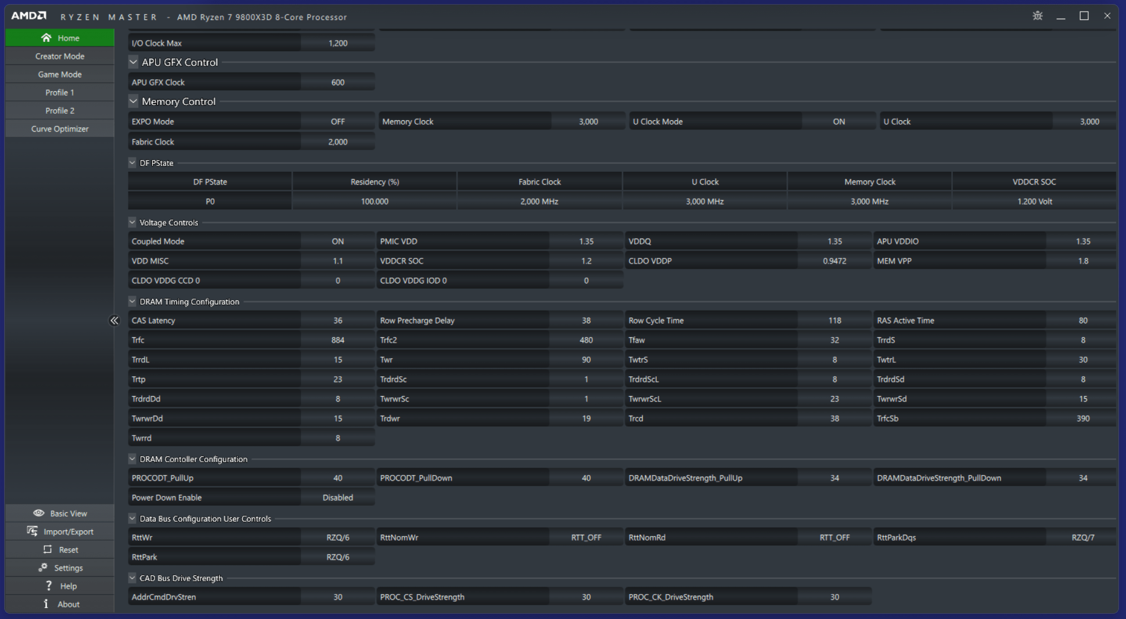Click the Basic View eye icon
The image size is (1126, 619).
38,513
